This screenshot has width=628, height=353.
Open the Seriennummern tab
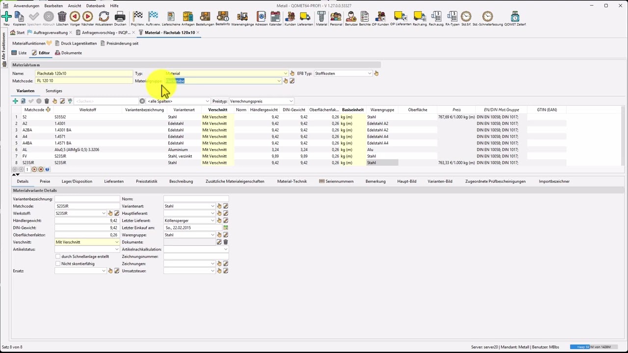point(336,181)
